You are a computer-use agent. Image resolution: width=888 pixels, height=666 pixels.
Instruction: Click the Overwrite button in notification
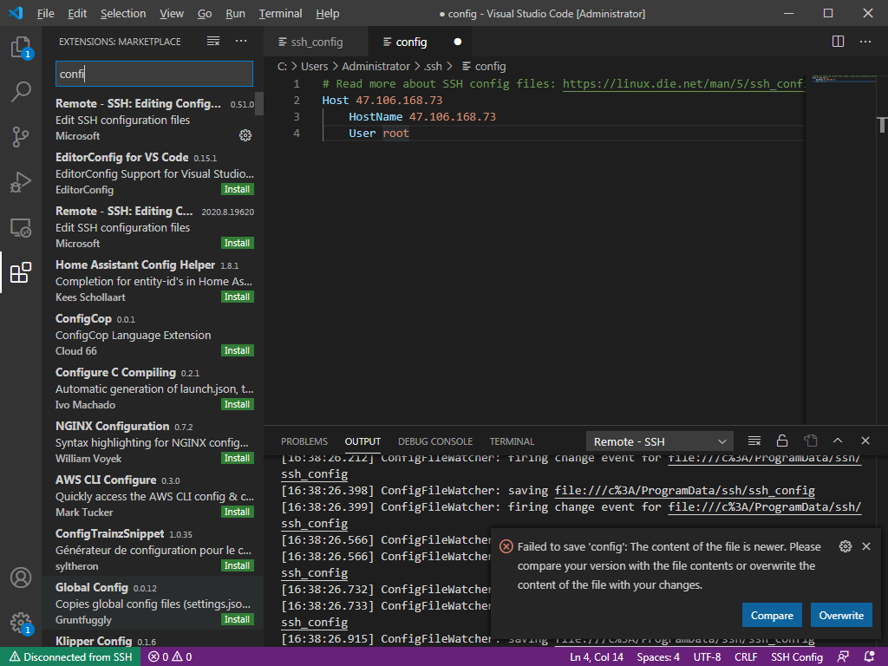tap(841, 616)
